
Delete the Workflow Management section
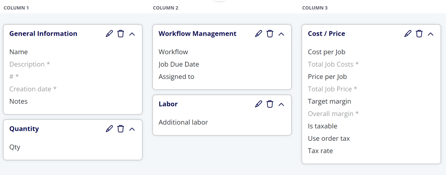[x=270, y=34]
